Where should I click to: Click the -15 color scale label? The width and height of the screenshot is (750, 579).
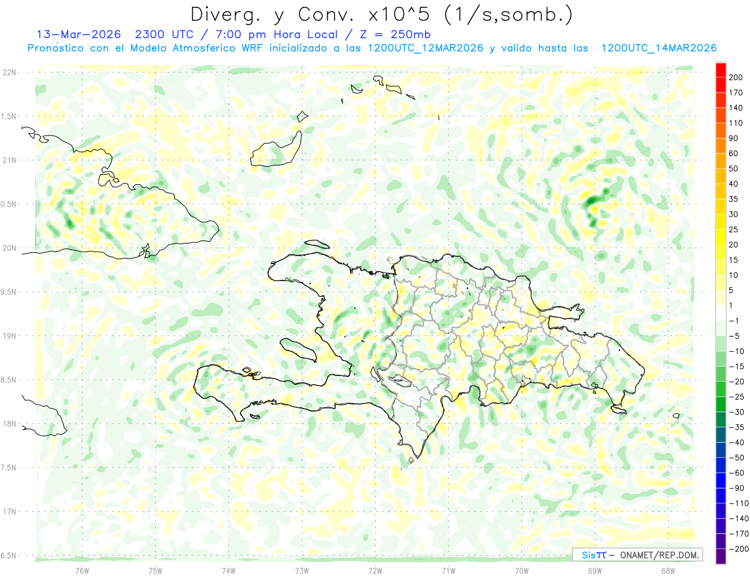[736, 366]
